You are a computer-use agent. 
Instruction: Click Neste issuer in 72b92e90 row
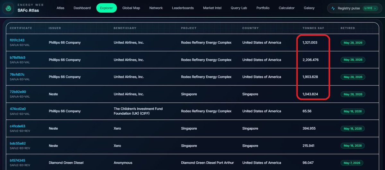tap(53, 94)
